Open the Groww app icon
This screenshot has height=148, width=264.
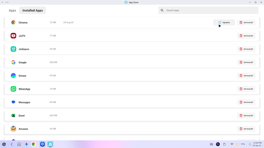pos(13,76)
